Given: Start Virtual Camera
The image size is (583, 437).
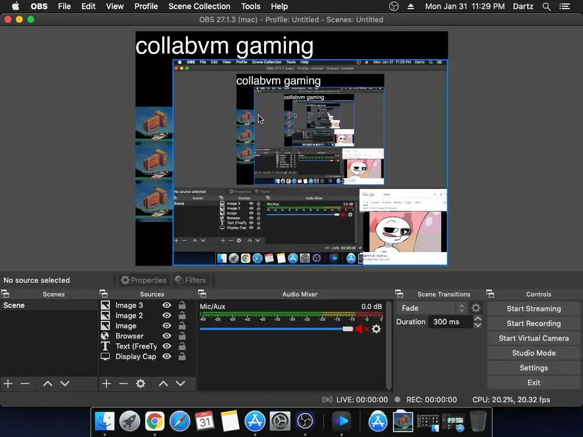Looking at the screenshot, I should pyautogui.click(x=533, y=338).
